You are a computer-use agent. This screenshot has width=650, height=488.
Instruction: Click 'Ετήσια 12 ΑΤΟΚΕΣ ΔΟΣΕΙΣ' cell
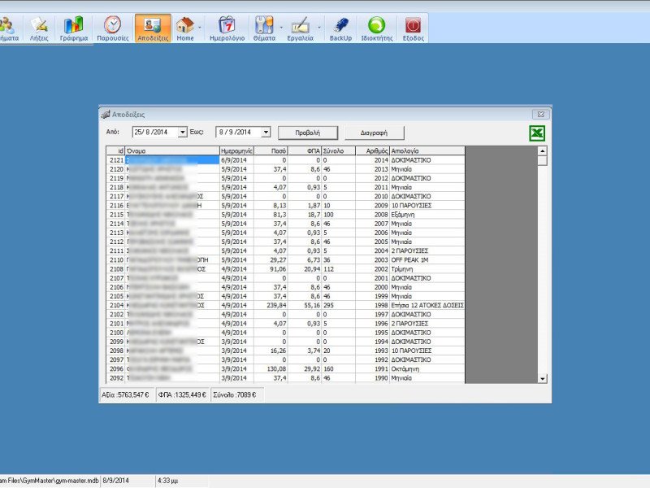point(427,306)
